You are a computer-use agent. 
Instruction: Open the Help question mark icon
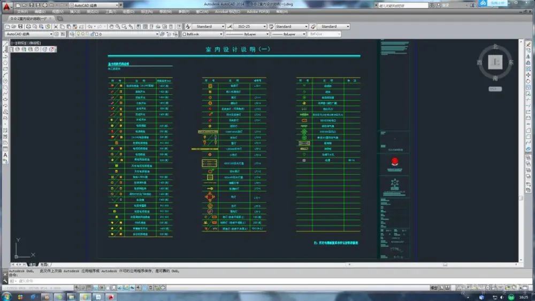[x=180, y=26]
